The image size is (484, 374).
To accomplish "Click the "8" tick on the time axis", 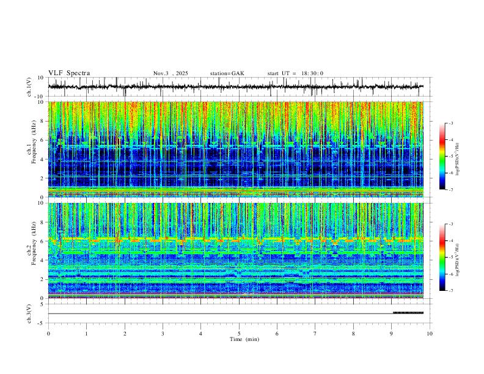I will coord(353,334).
